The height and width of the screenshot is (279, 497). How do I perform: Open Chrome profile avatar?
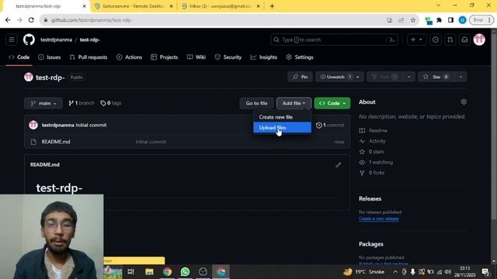click(462, 20)
